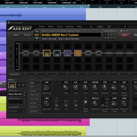Toggle the Cut switch
Image resolution: width=137 pixels, height=137 pixels.
(66, 104)
